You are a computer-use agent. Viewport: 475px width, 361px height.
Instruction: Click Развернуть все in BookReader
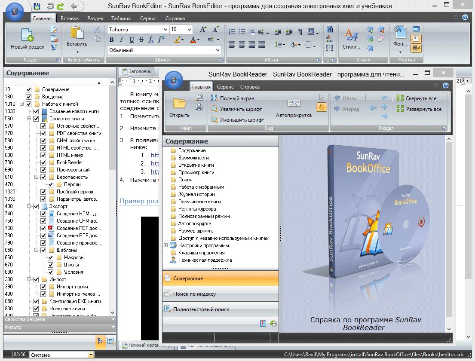coord(419,109)
